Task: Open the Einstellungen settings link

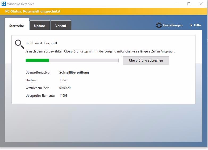Action: (173, 25)
